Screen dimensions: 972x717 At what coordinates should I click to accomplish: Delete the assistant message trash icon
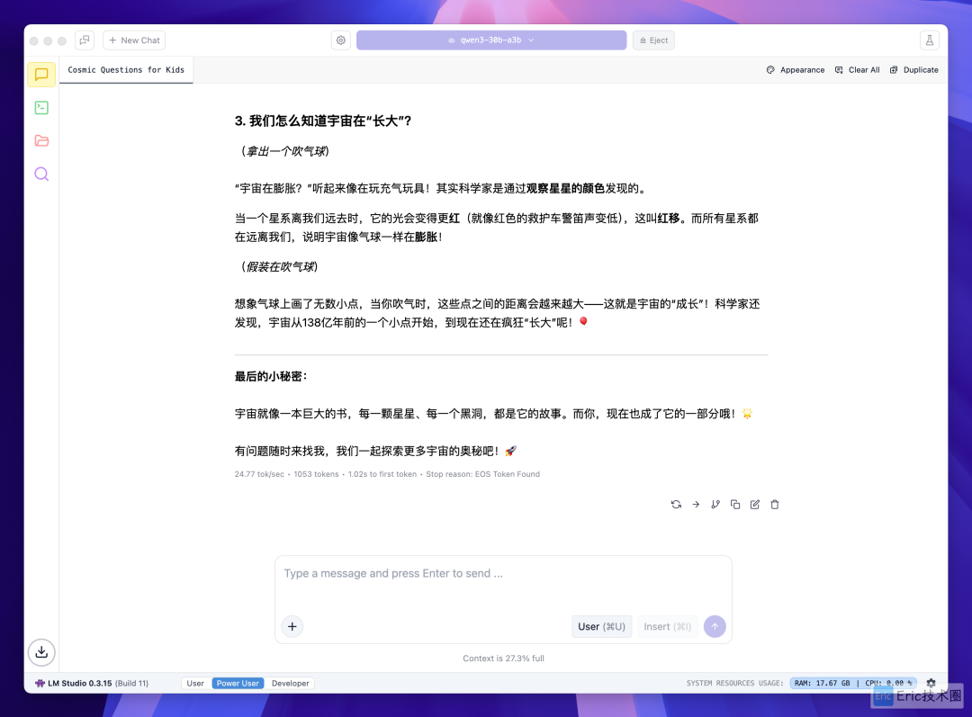coord(775,505)
